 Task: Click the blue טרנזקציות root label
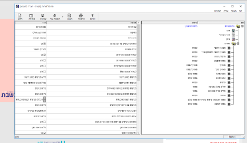point(230,26)
